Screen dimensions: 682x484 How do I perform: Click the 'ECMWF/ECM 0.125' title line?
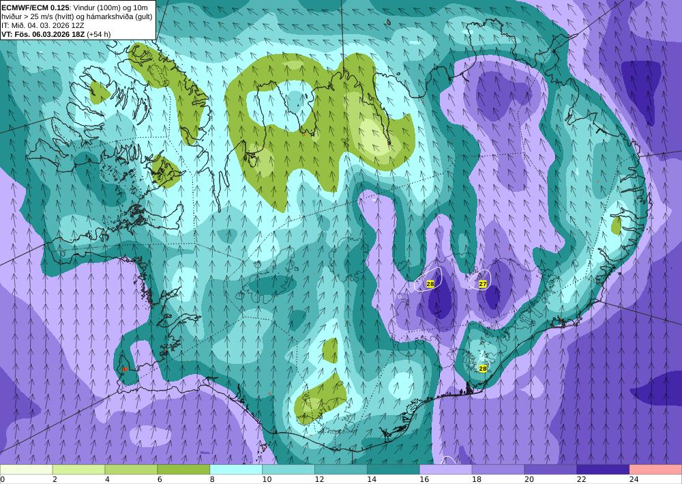coord(74,8)
